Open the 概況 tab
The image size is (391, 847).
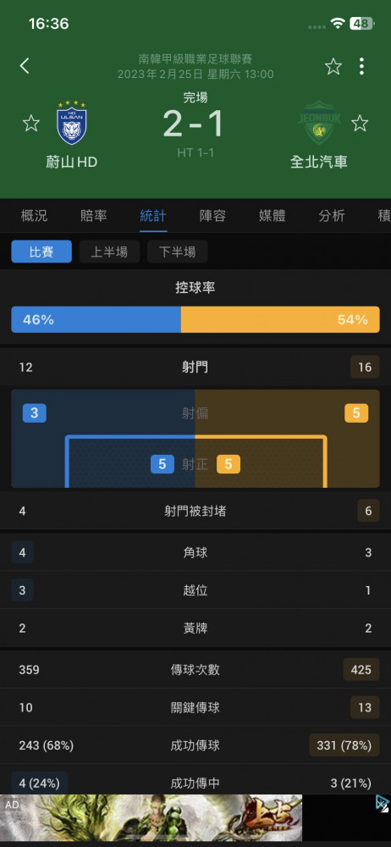(x=34, y=216)
